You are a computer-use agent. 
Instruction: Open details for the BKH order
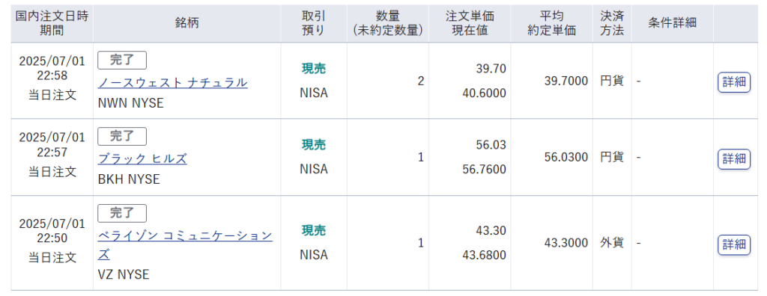(734, 158)
